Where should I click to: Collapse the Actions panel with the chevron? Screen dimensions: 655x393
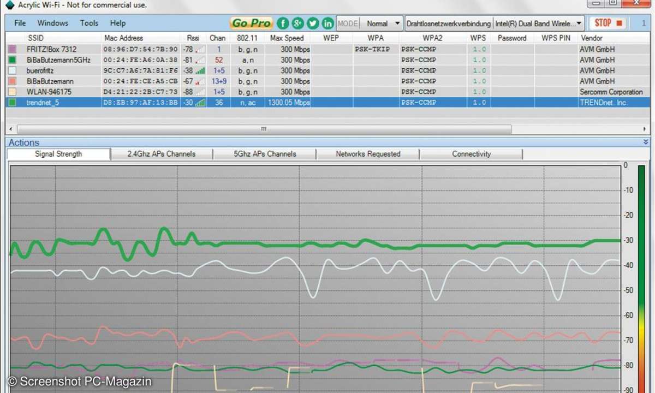646,142
